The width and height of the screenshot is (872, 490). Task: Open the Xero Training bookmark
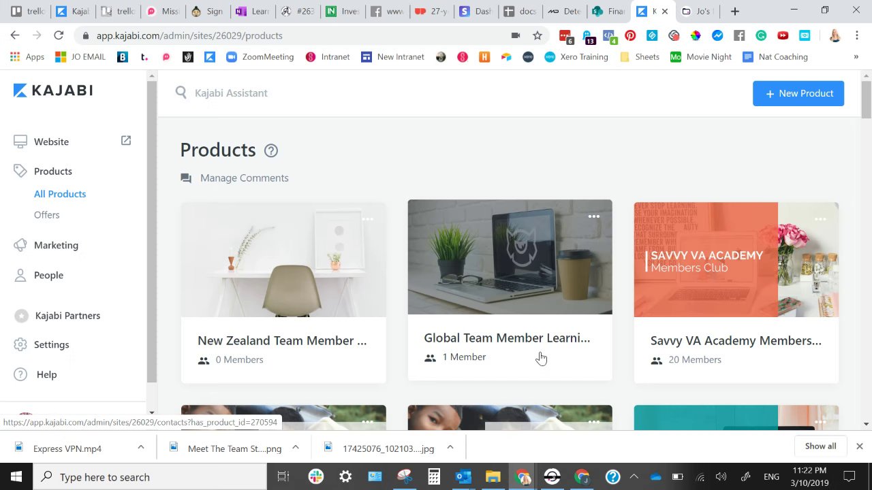coord(576,57)
